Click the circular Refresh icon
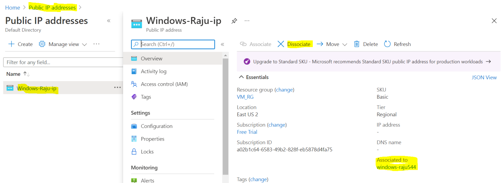Image resolution: width=503 pixels, height=183 pixels. pos(387,44)
